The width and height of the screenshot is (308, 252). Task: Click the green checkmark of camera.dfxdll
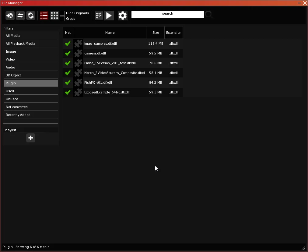68,53
